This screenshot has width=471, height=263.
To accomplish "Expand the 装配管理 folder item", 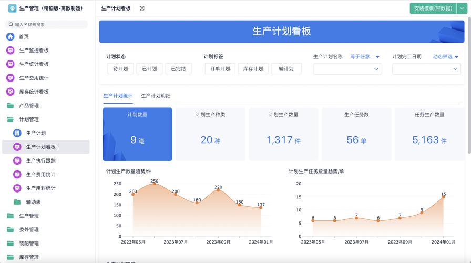I will click(46, 244).
